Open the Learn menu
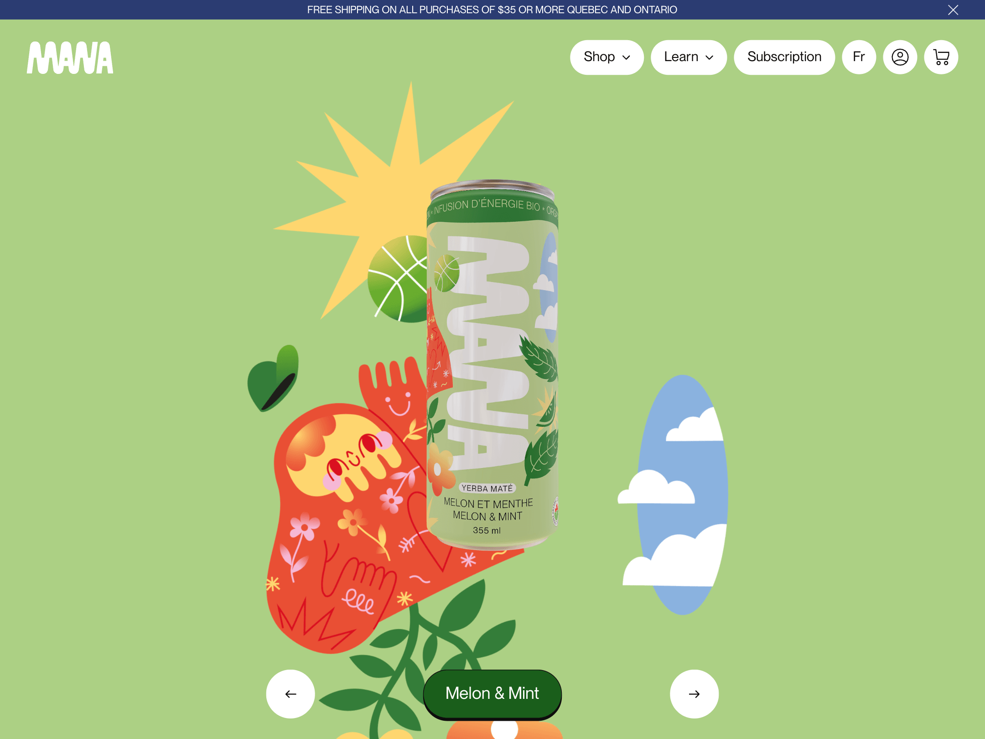The image size is (985, 739). point(689,57)
